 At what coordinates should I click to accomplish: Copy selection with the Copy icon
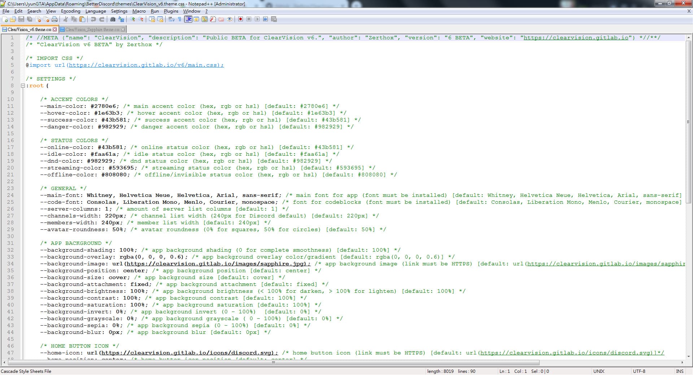coord(74,19)
